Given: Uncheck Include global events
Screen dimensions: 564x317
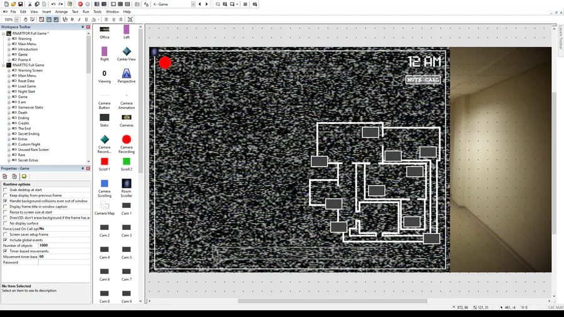Looking at the screenshot, I should (x=5, y=240).
